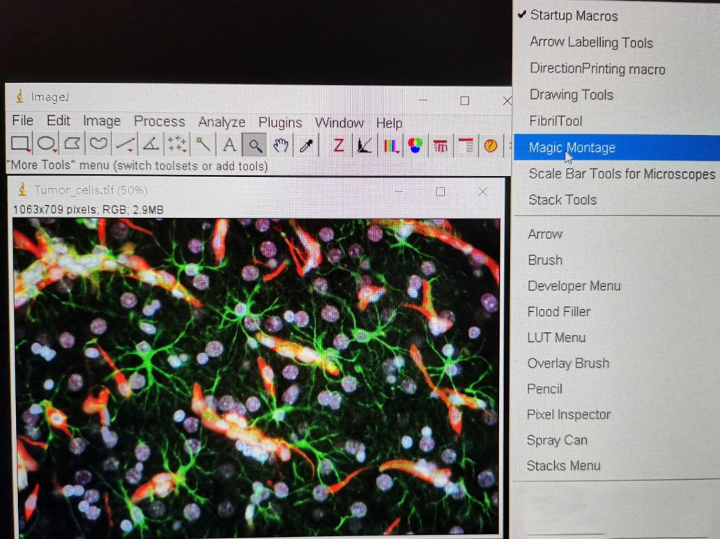The width and height of the screenshot is (720, 539).
Task: Select the Text tool
Action: click(229, 145)
